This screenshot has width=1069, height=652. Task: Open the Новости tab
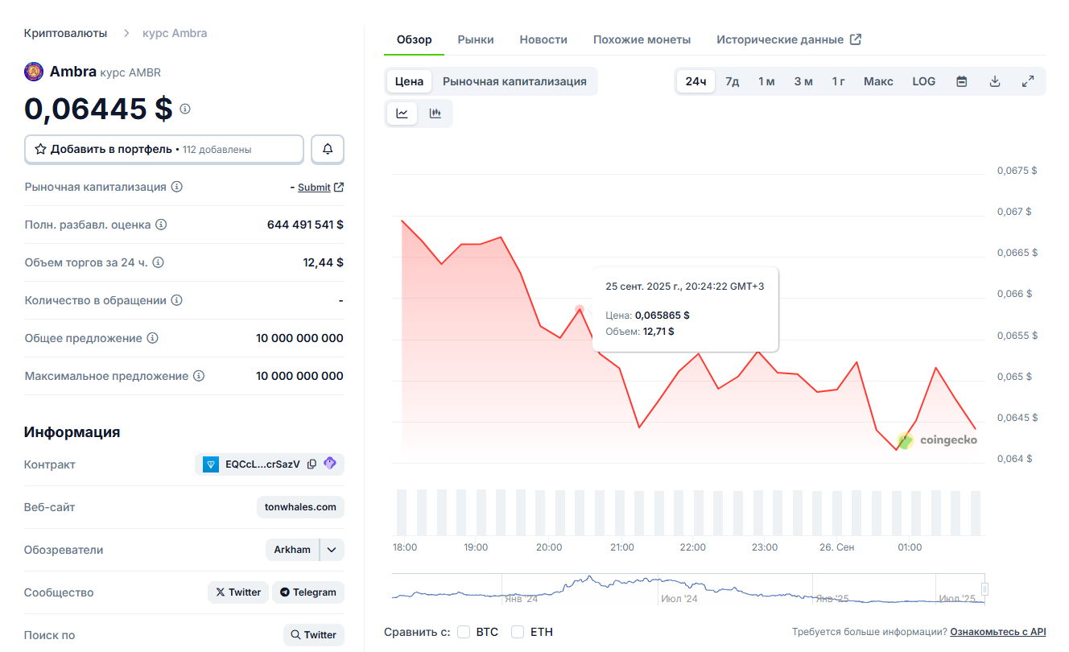tap(543, 39)
